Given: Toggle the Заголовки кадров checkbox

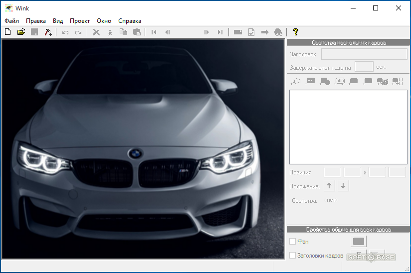Looking at the screenshot, I should tap(292, 255).
